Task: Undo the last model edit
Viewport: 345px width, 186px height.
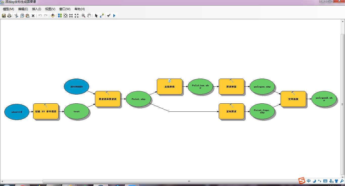Action: [x=40, y=16]
